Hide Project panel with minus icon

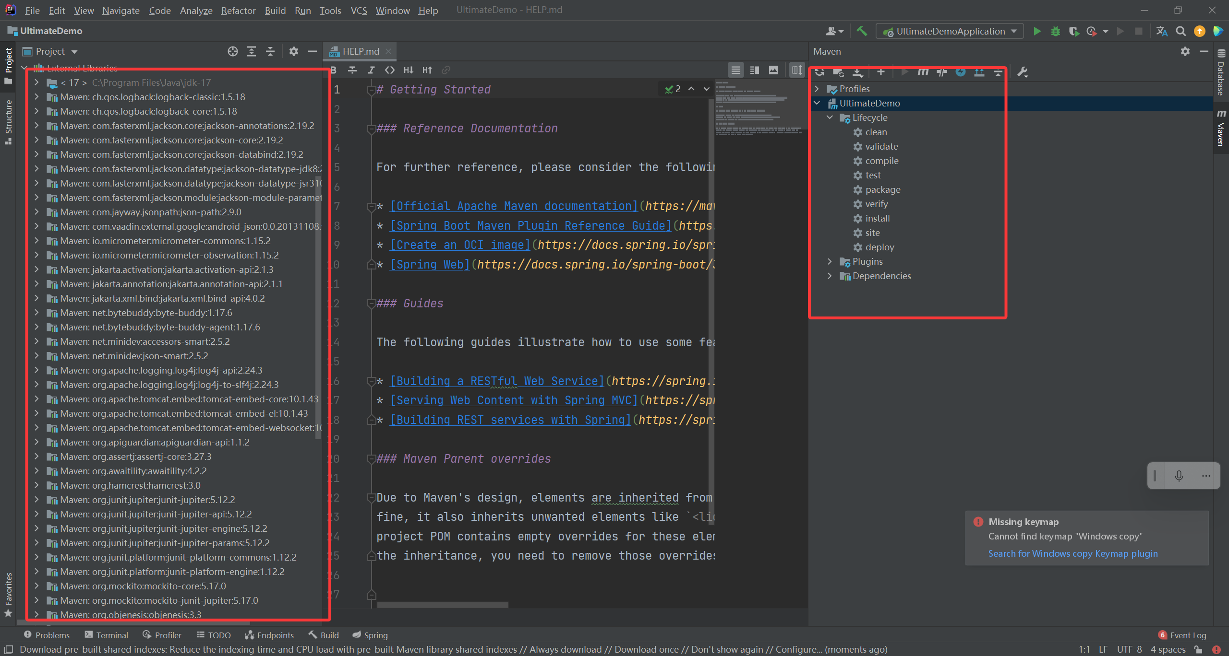click(313, 51)
